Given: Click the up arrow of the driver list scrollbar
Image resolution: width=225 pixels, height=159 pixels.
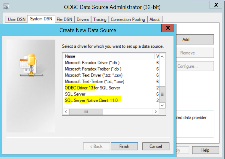Looking at the screenshot, I should 162,56.
